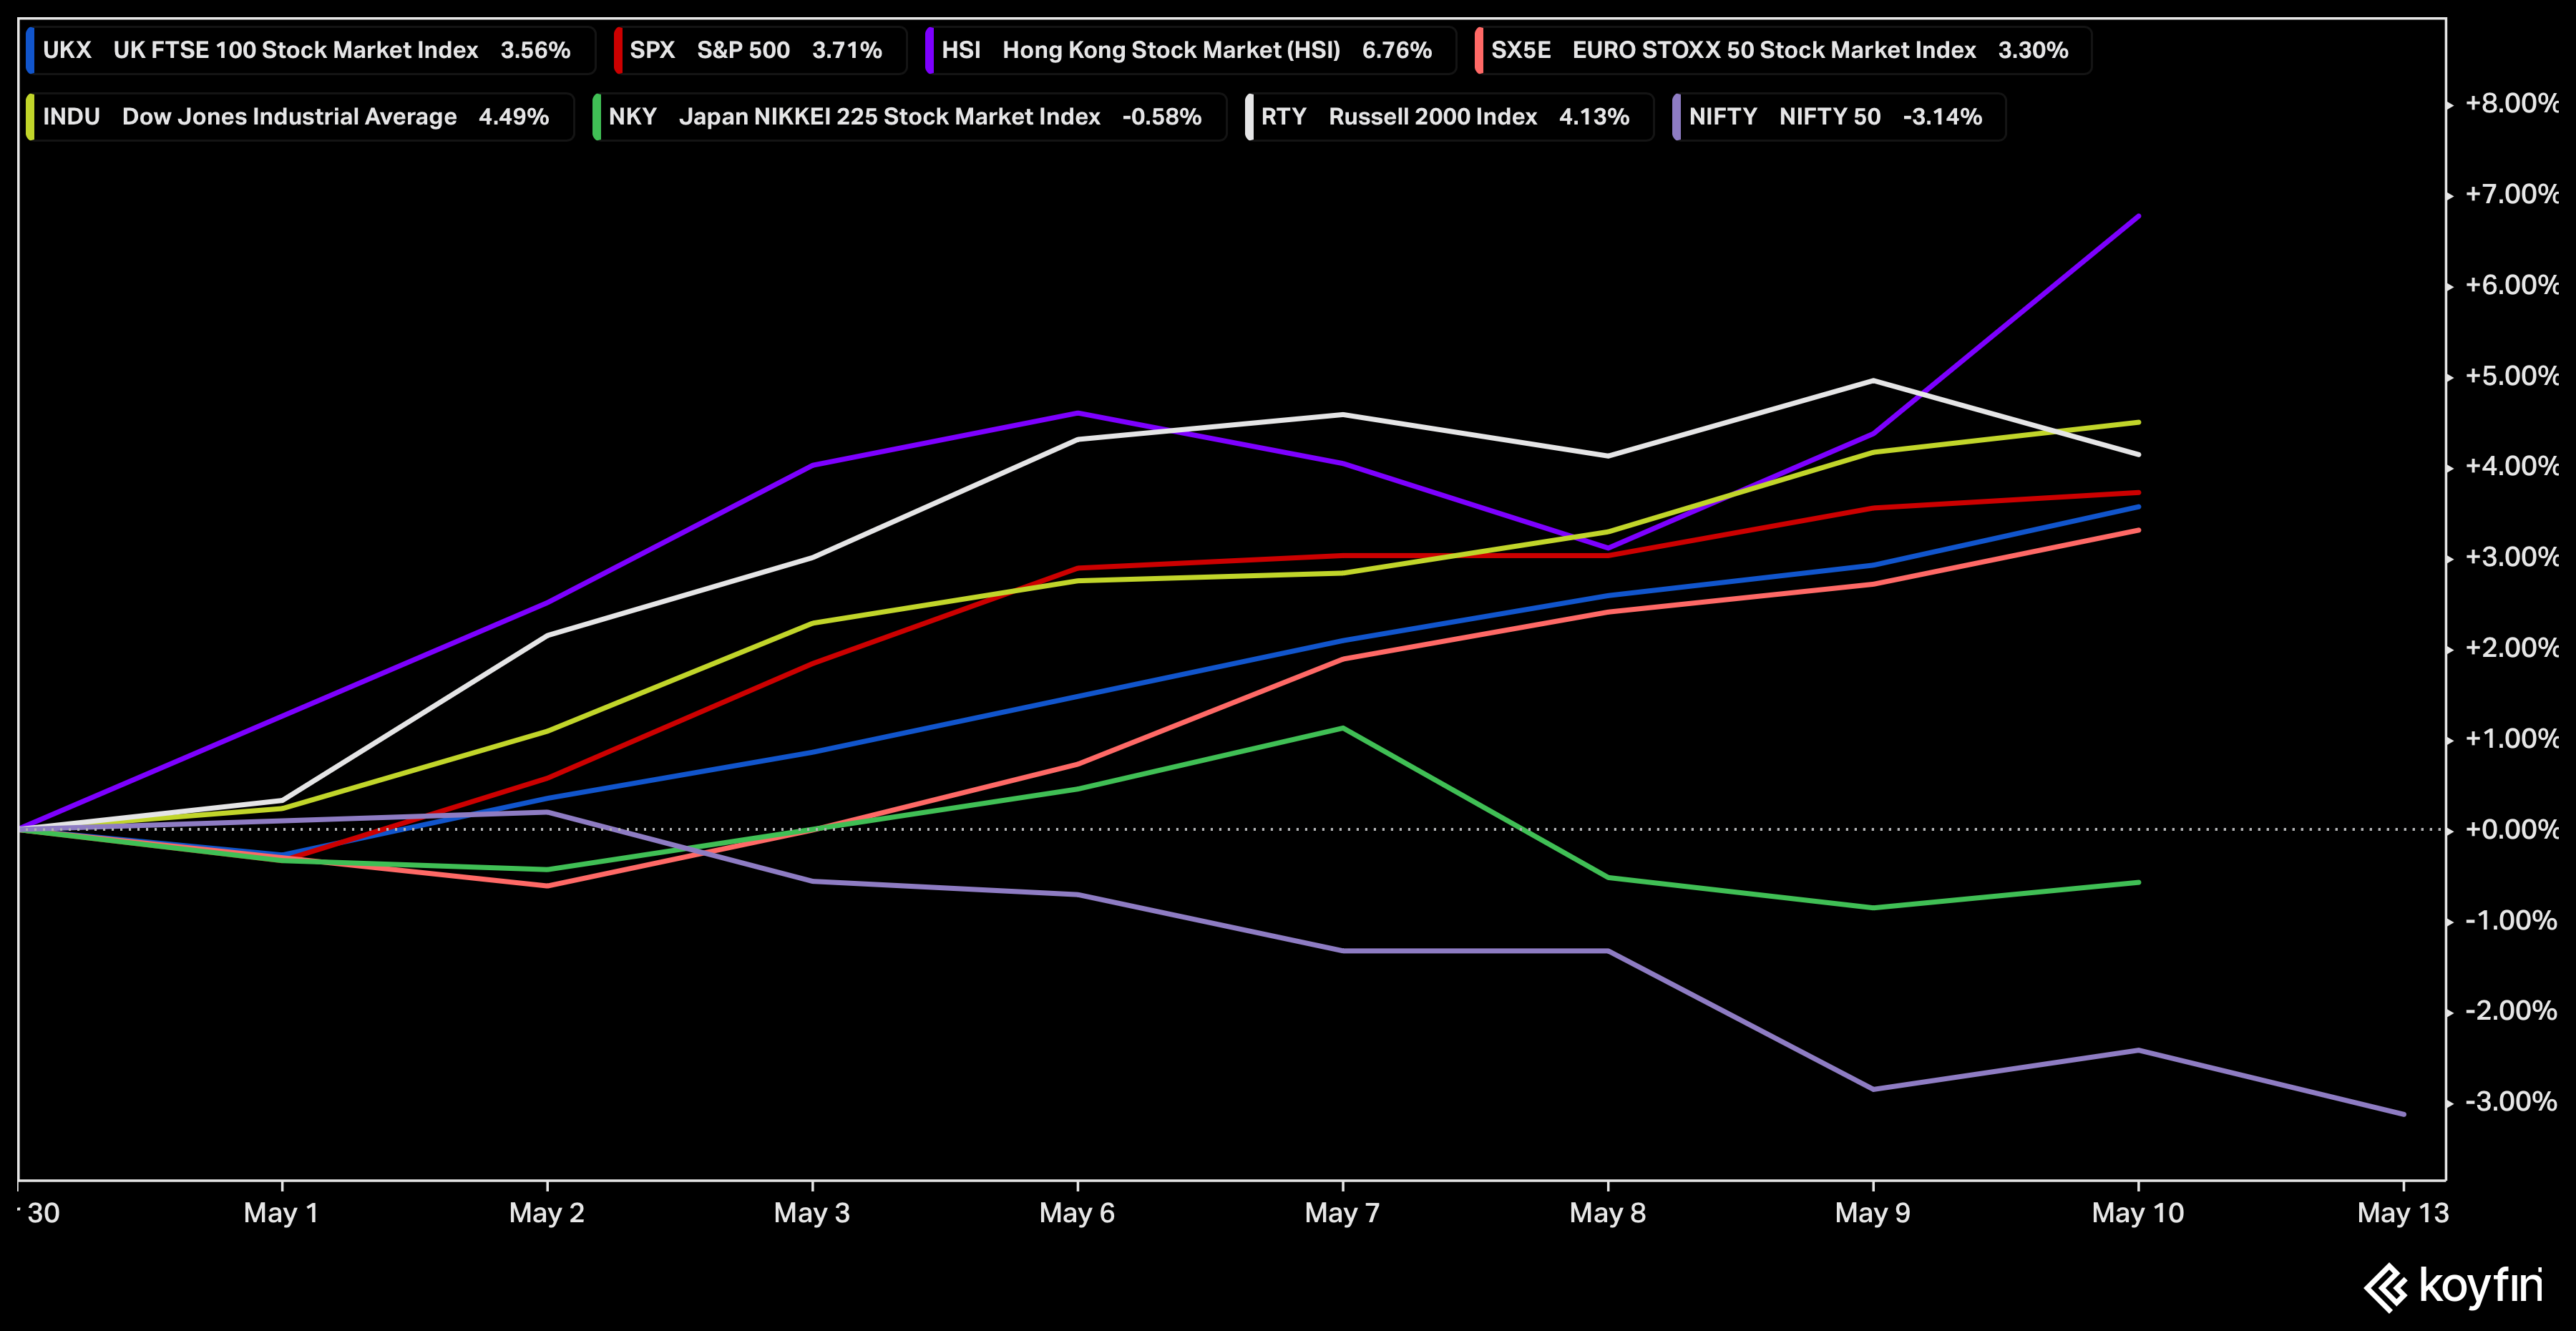Click the May 6 date label
2576x1331 pixels.
(1076, 1213)
